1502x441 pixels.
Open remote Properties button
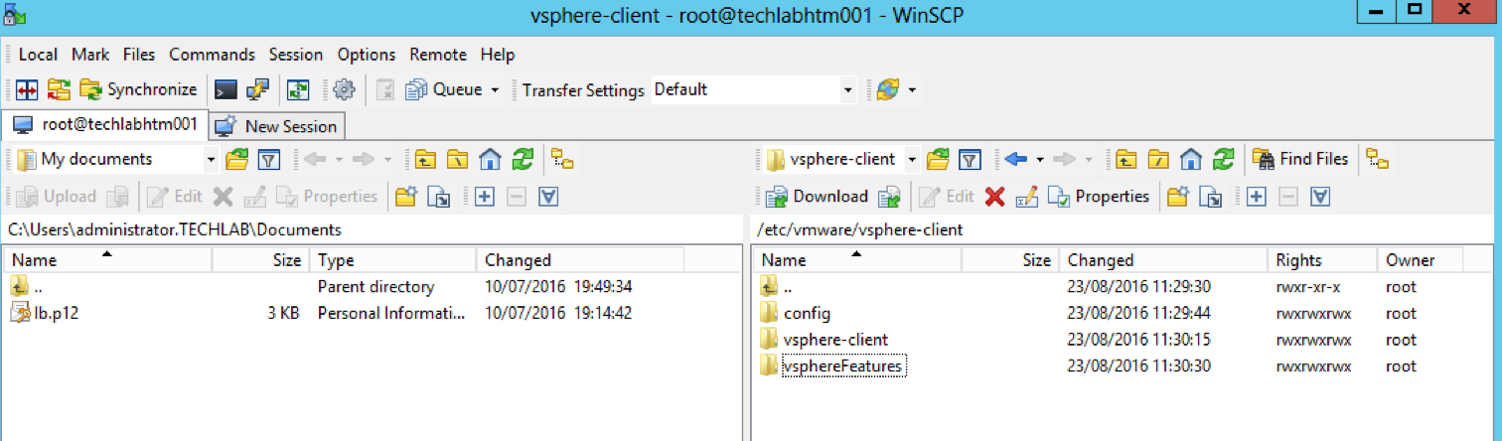pyautogui.click(x=1099, y=197)
